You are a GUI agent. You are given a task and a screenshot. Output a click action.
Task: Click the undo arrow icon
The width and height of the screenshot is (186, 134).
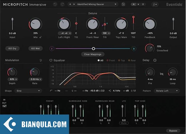point(55,4)
